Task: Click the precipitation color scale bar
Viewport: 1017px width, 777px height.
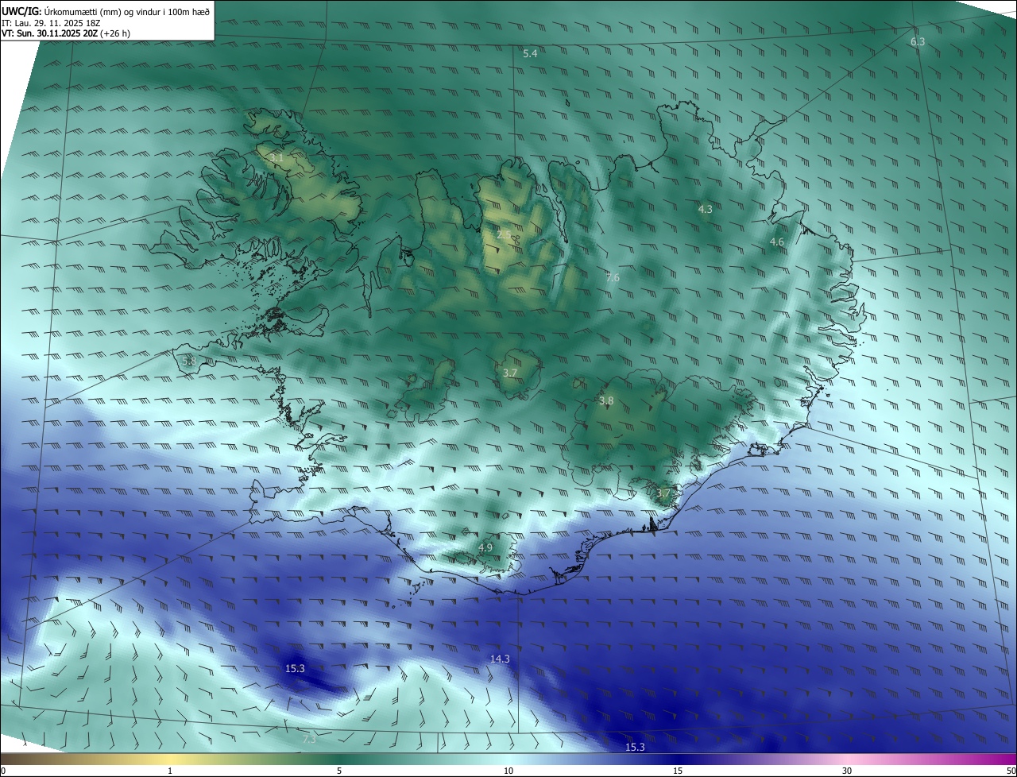Action: pos(508,759)
